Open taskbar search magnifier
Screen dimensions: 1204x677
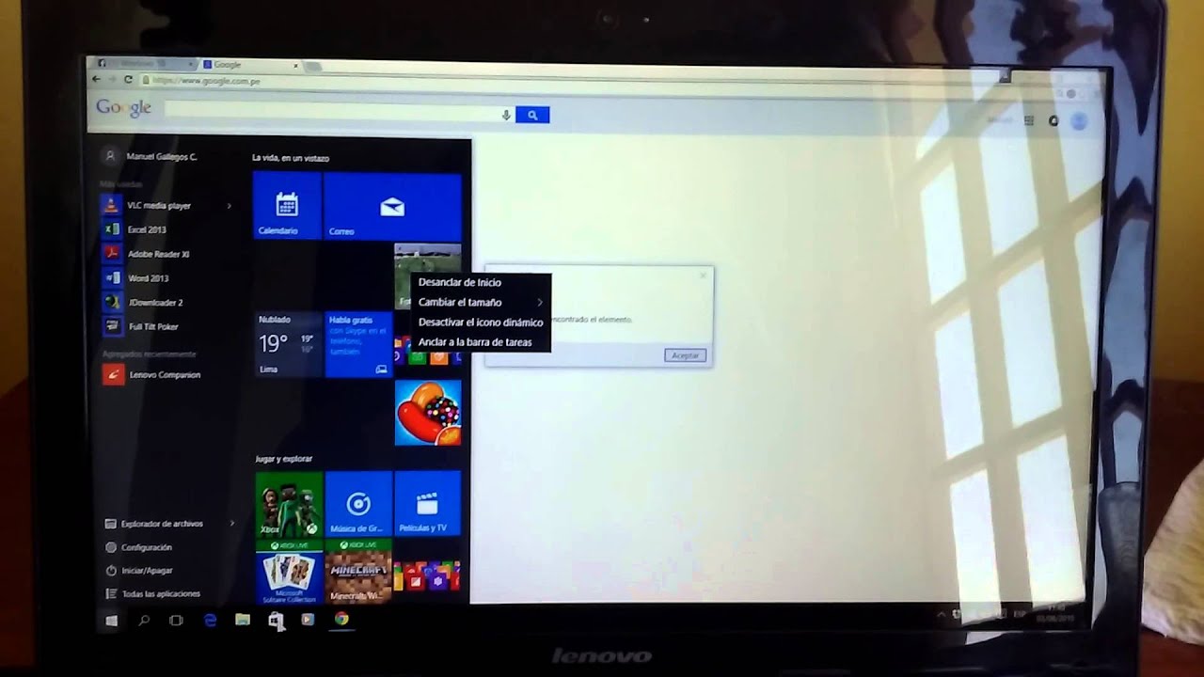(x=144, y=621)
